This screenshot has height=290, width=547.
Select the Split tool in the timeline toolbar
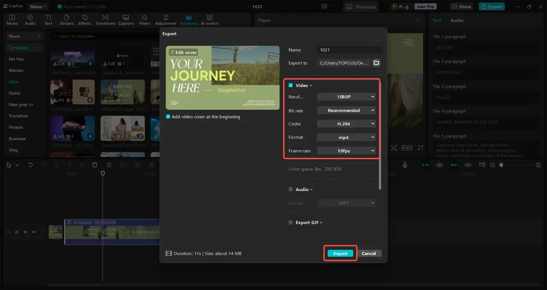click(x=57, y=165)
